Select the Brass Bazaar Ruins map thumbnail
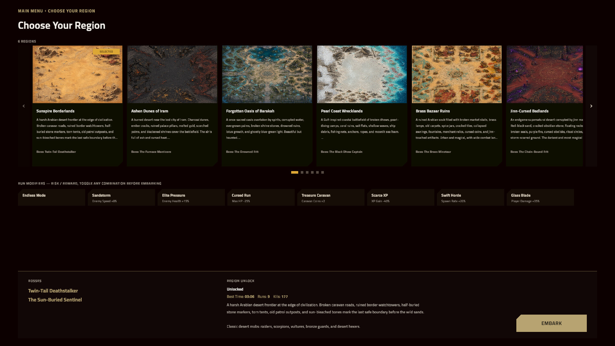 click(x=457, y=74)
